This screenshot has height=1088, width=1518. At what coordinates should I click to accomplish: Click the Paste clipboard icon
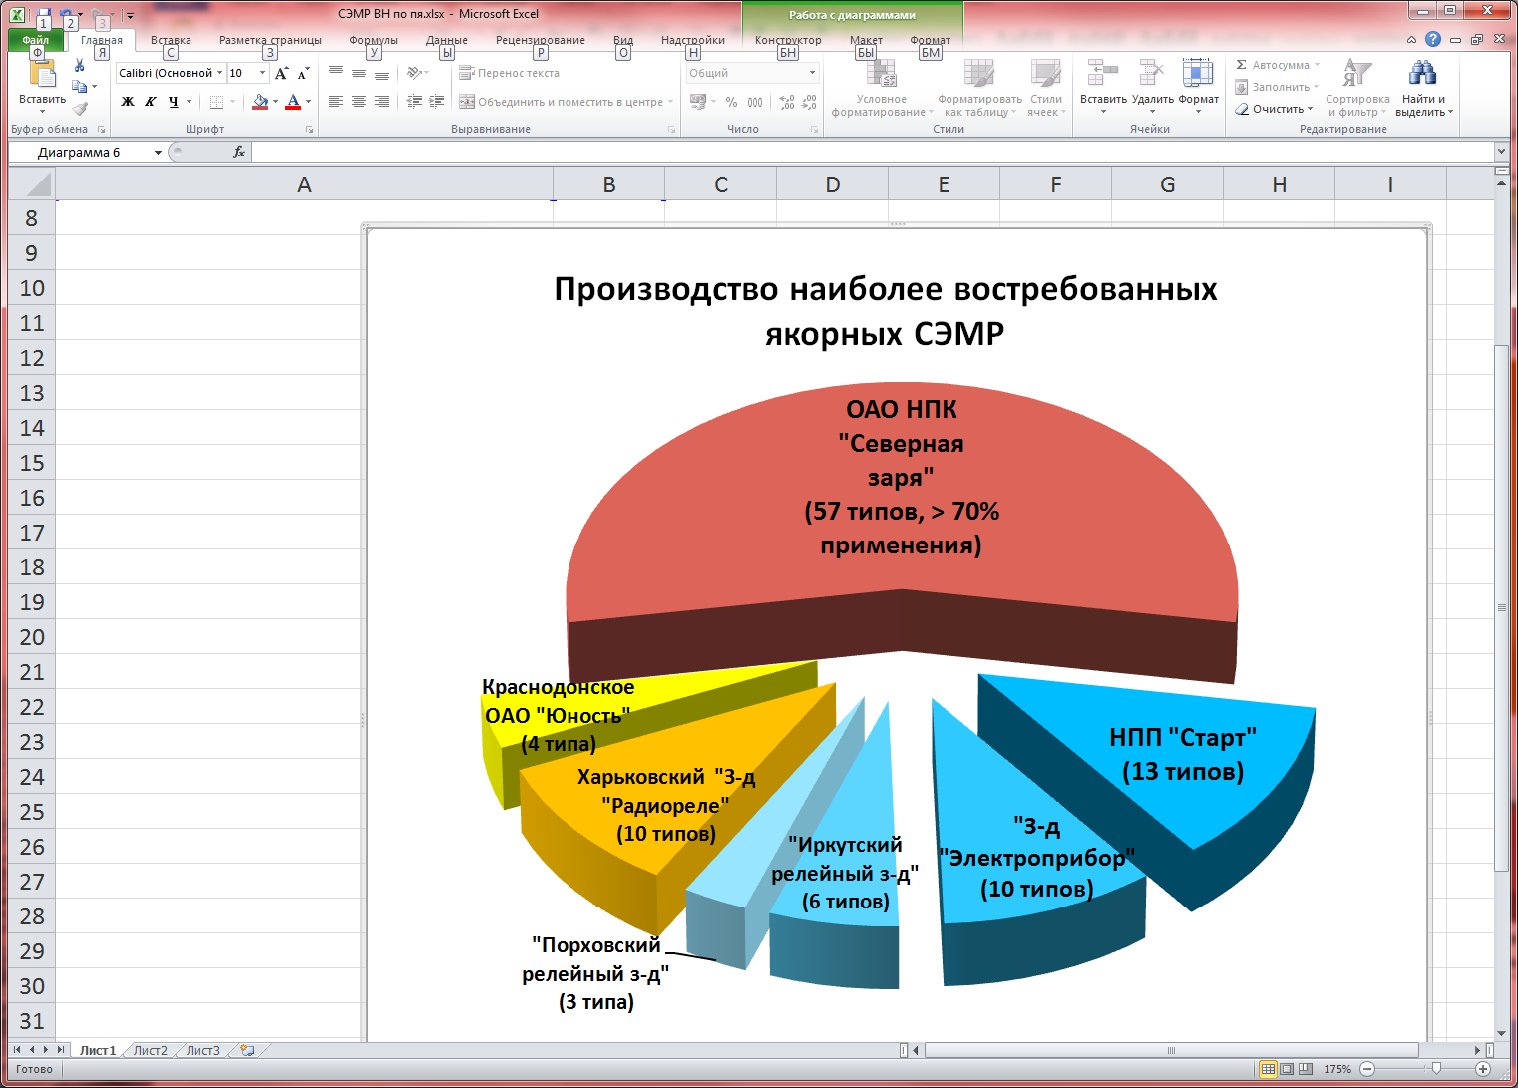42,74
